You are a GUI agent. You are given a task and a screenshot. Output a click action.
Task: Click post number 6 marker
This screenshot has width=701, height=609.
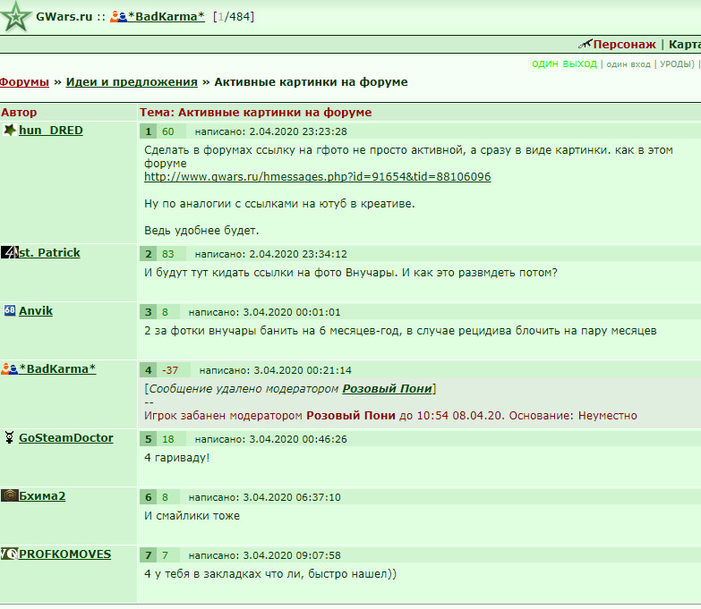[x=148, y=497]
